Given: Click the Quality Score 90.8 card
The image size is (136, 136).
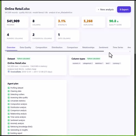Looking at the screenshot, I should [119, 22].
